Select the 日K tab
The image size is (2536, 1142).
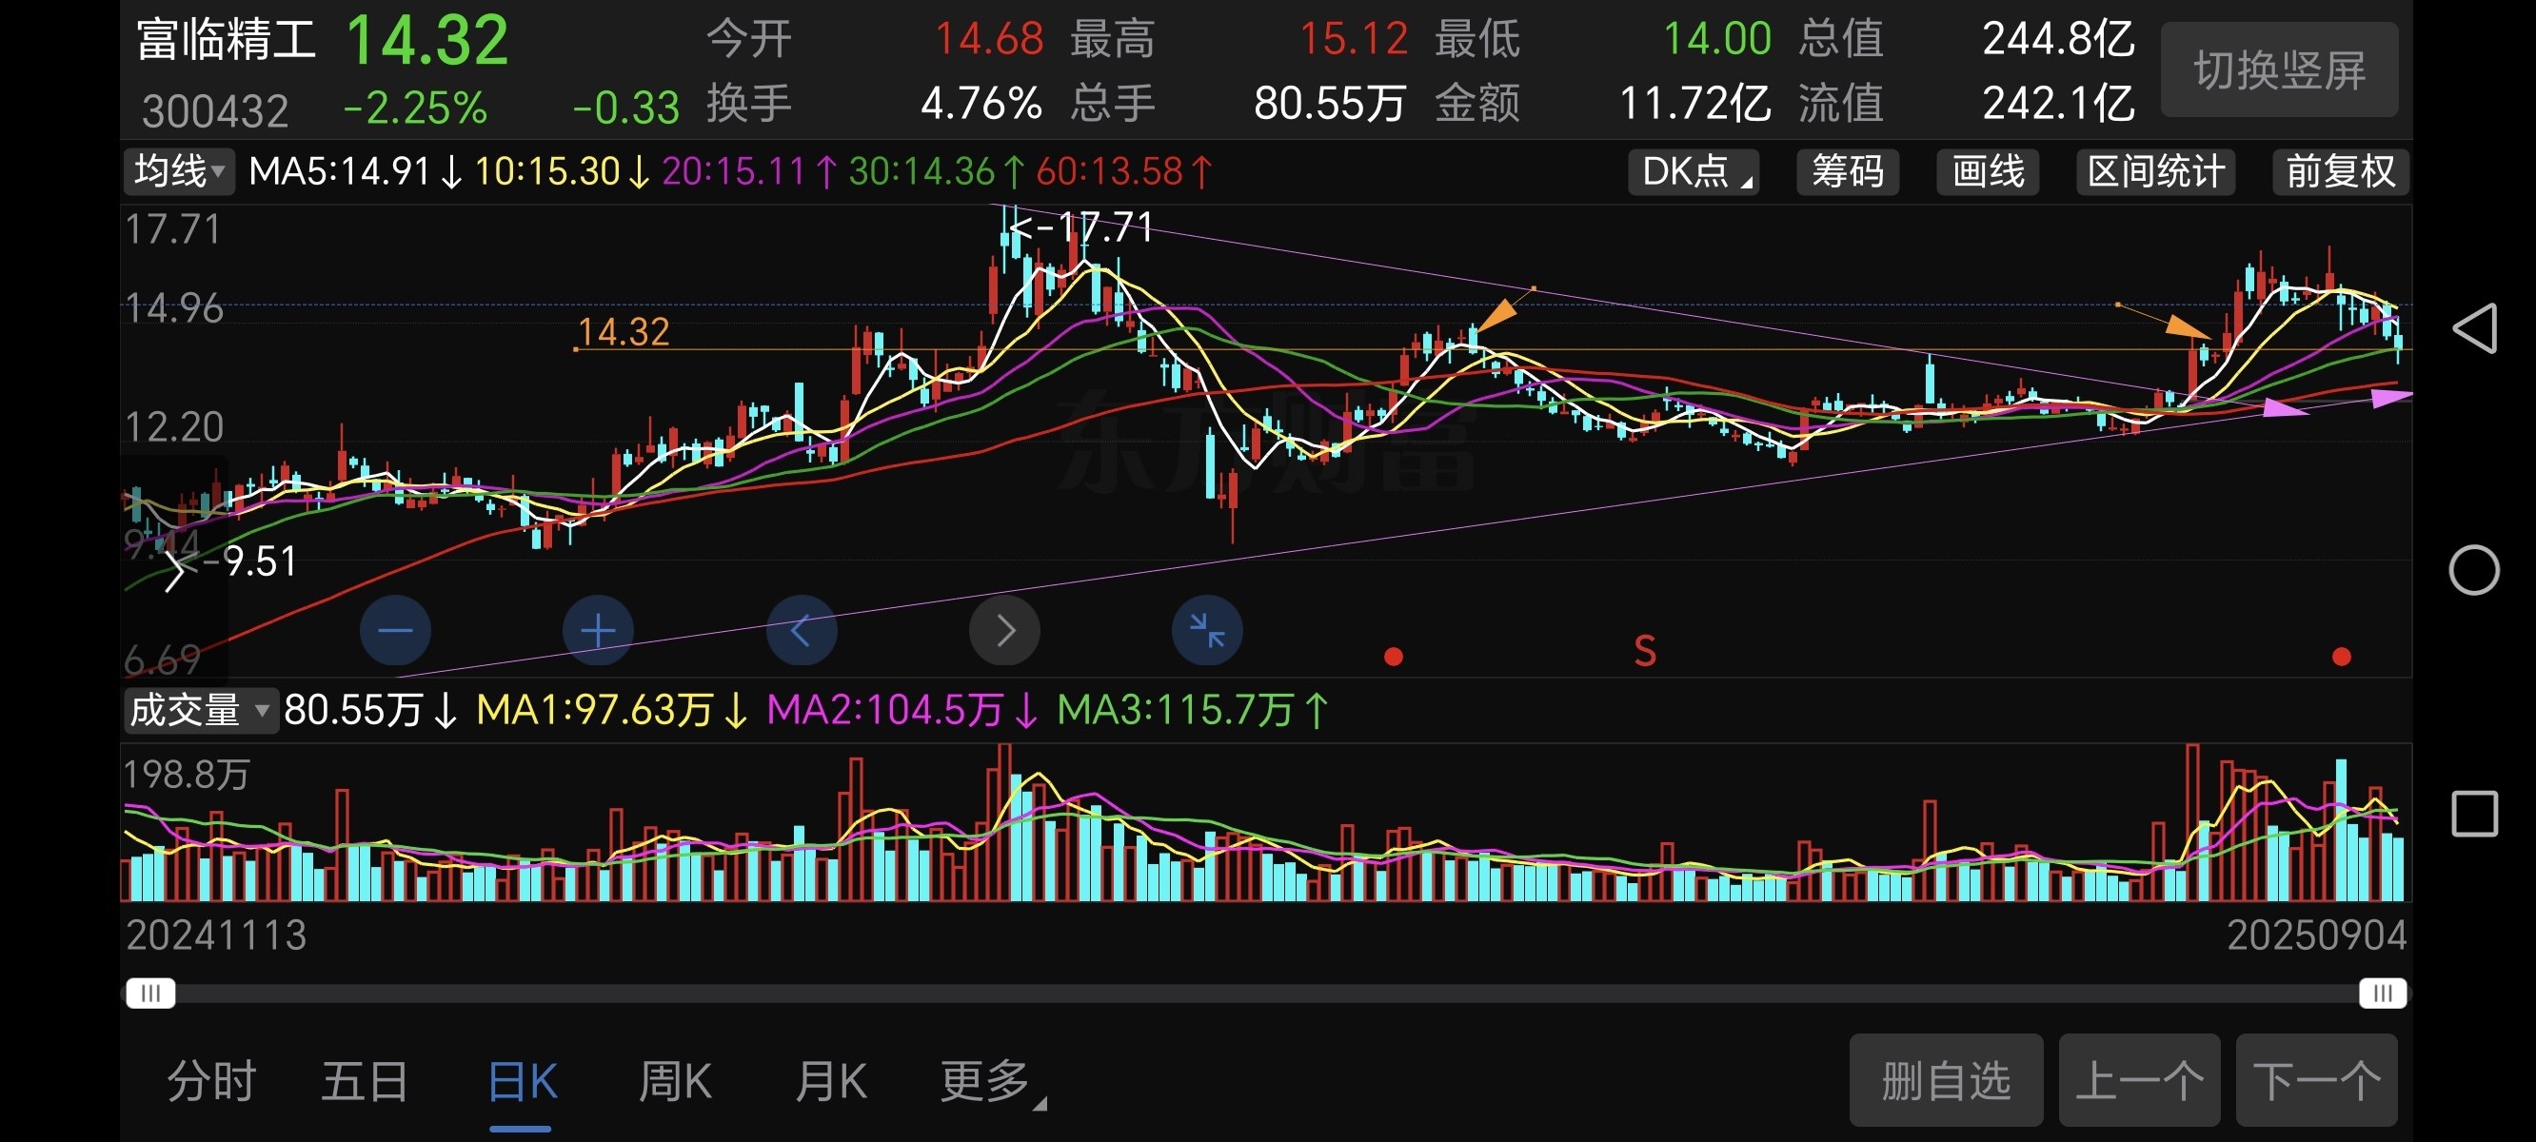click(522, 1081)
